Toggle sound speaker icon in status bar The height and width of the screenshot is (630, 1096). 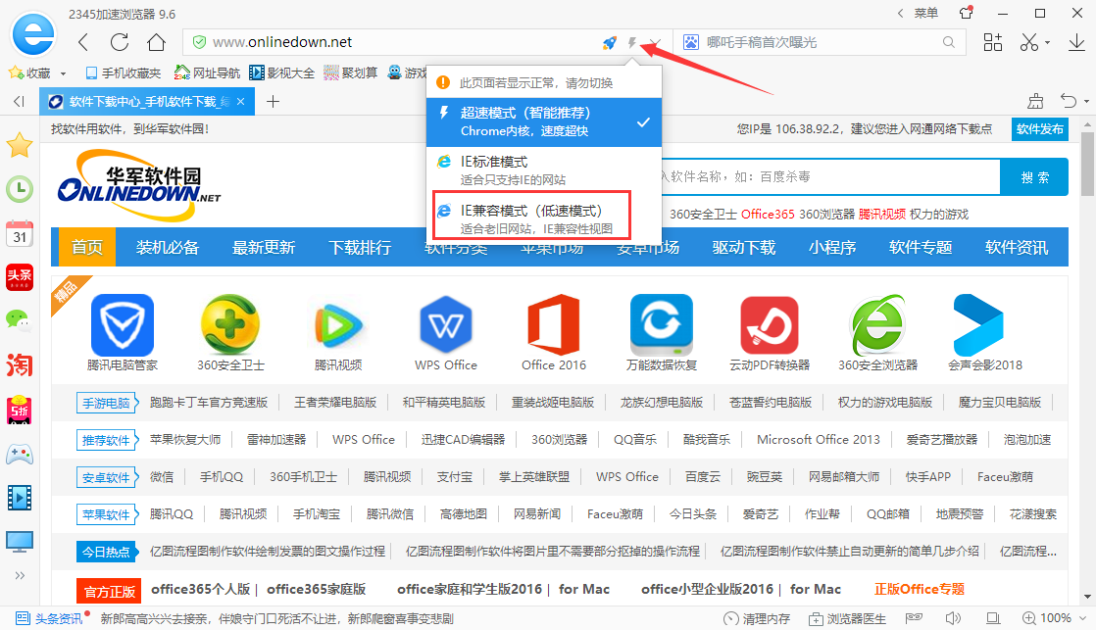953,618
